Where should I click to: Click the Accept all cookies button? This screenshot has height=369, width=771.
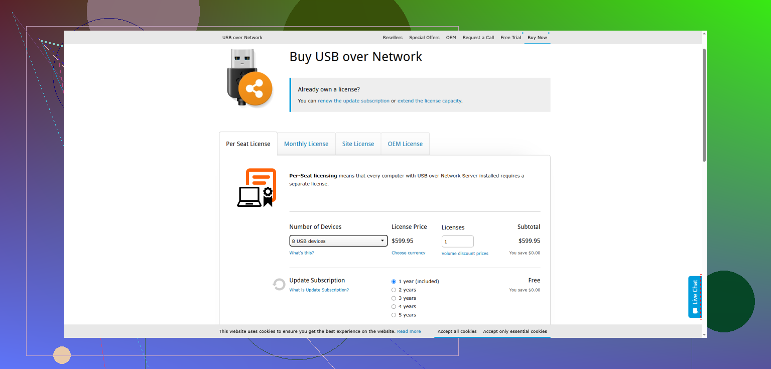click(457, 331)
